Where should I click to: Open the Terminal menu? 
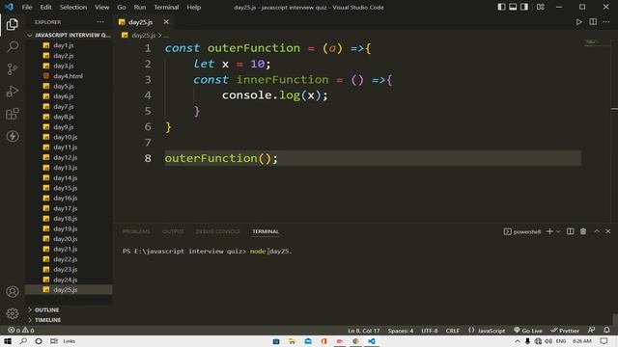[x=166, y=7]
